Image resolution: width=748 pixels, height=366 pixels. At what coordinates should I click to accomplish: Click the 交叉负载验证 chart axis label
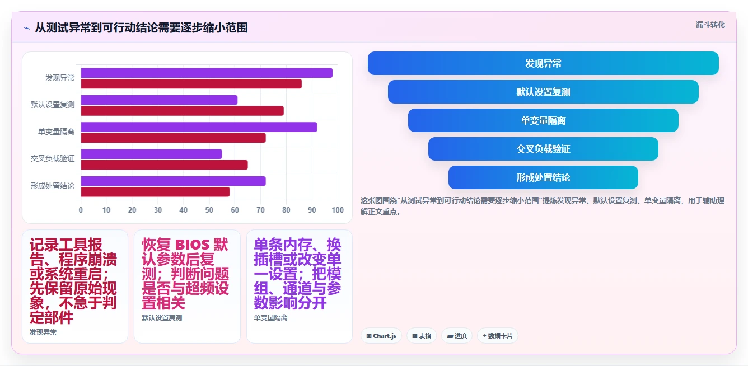[53, 158]
